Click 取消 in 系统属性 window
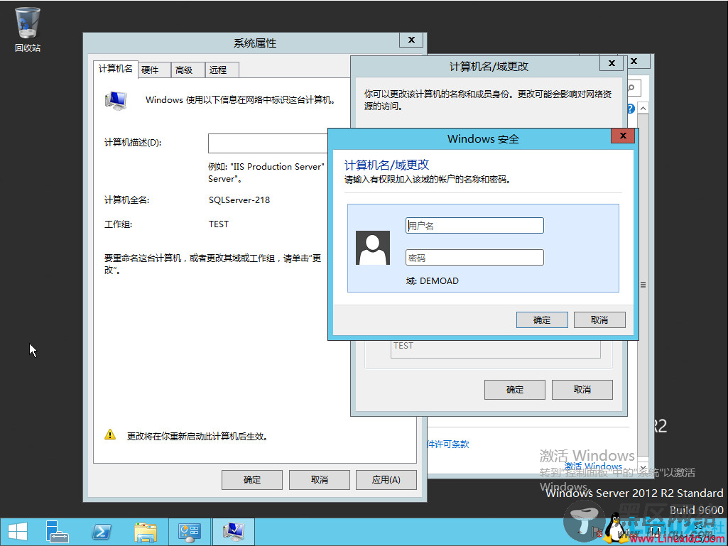The width and height of the screenshot is (728, 546). 320,479
